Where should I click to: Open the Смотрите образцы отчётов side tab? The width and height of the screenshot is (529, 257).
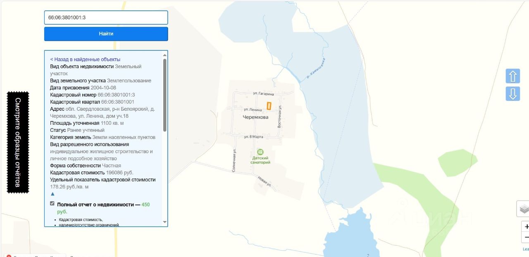pyautogui.click(x=18, y=142)
